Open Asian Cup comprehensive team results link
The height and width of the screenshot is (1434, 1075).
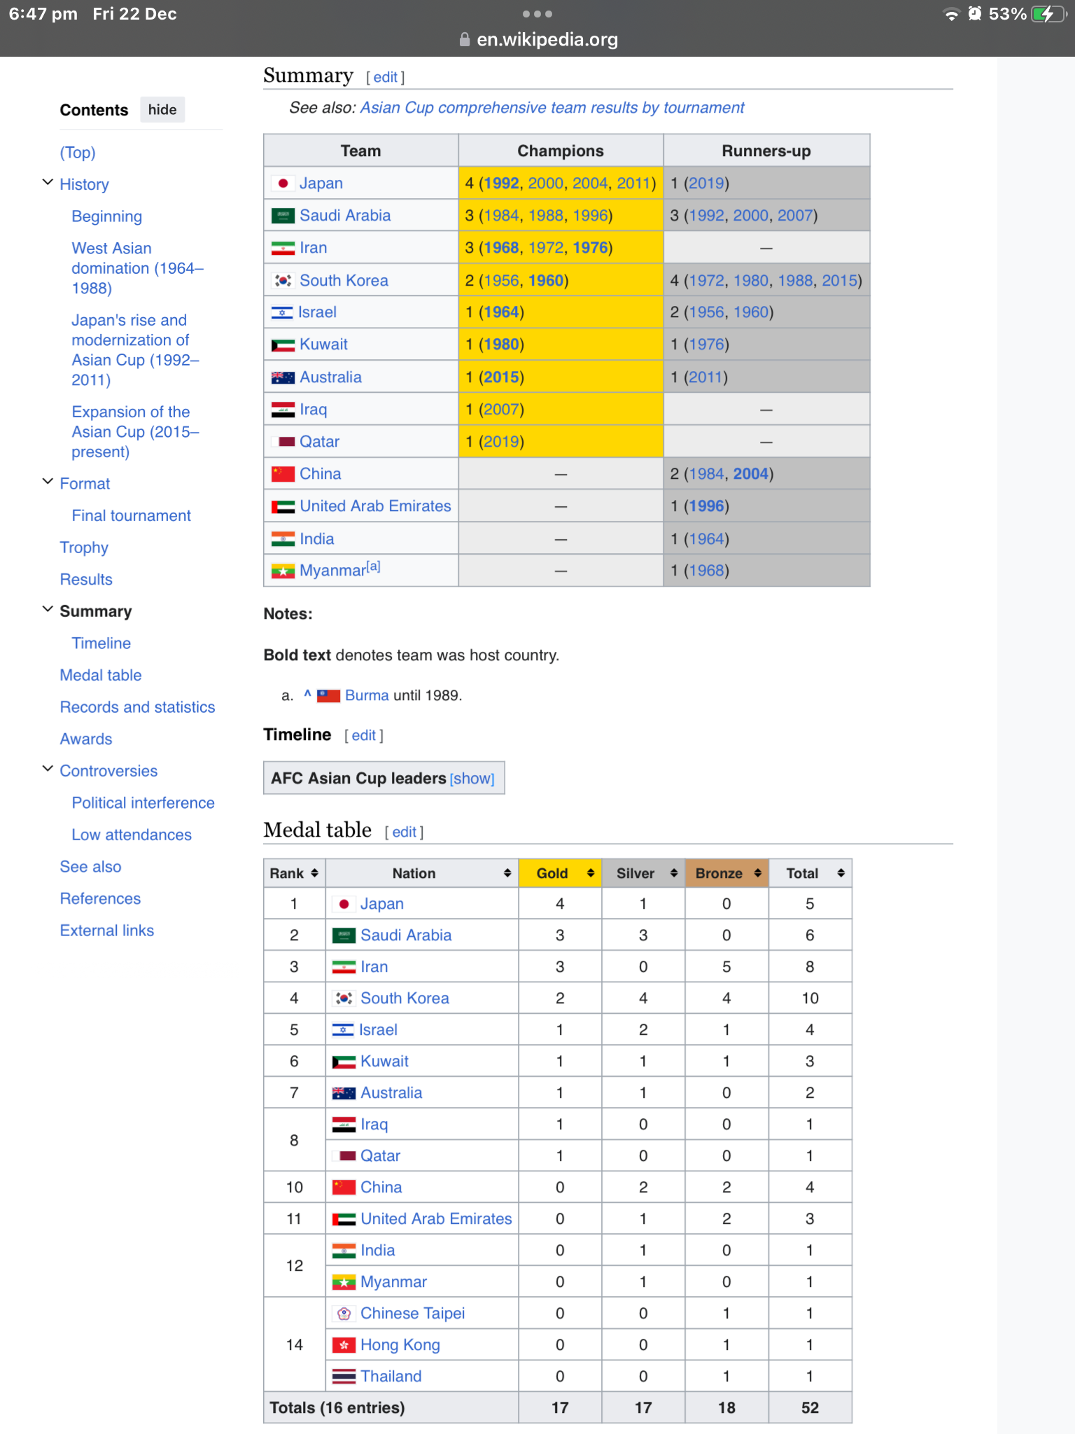pyautogui.click(x=551, y=108)
